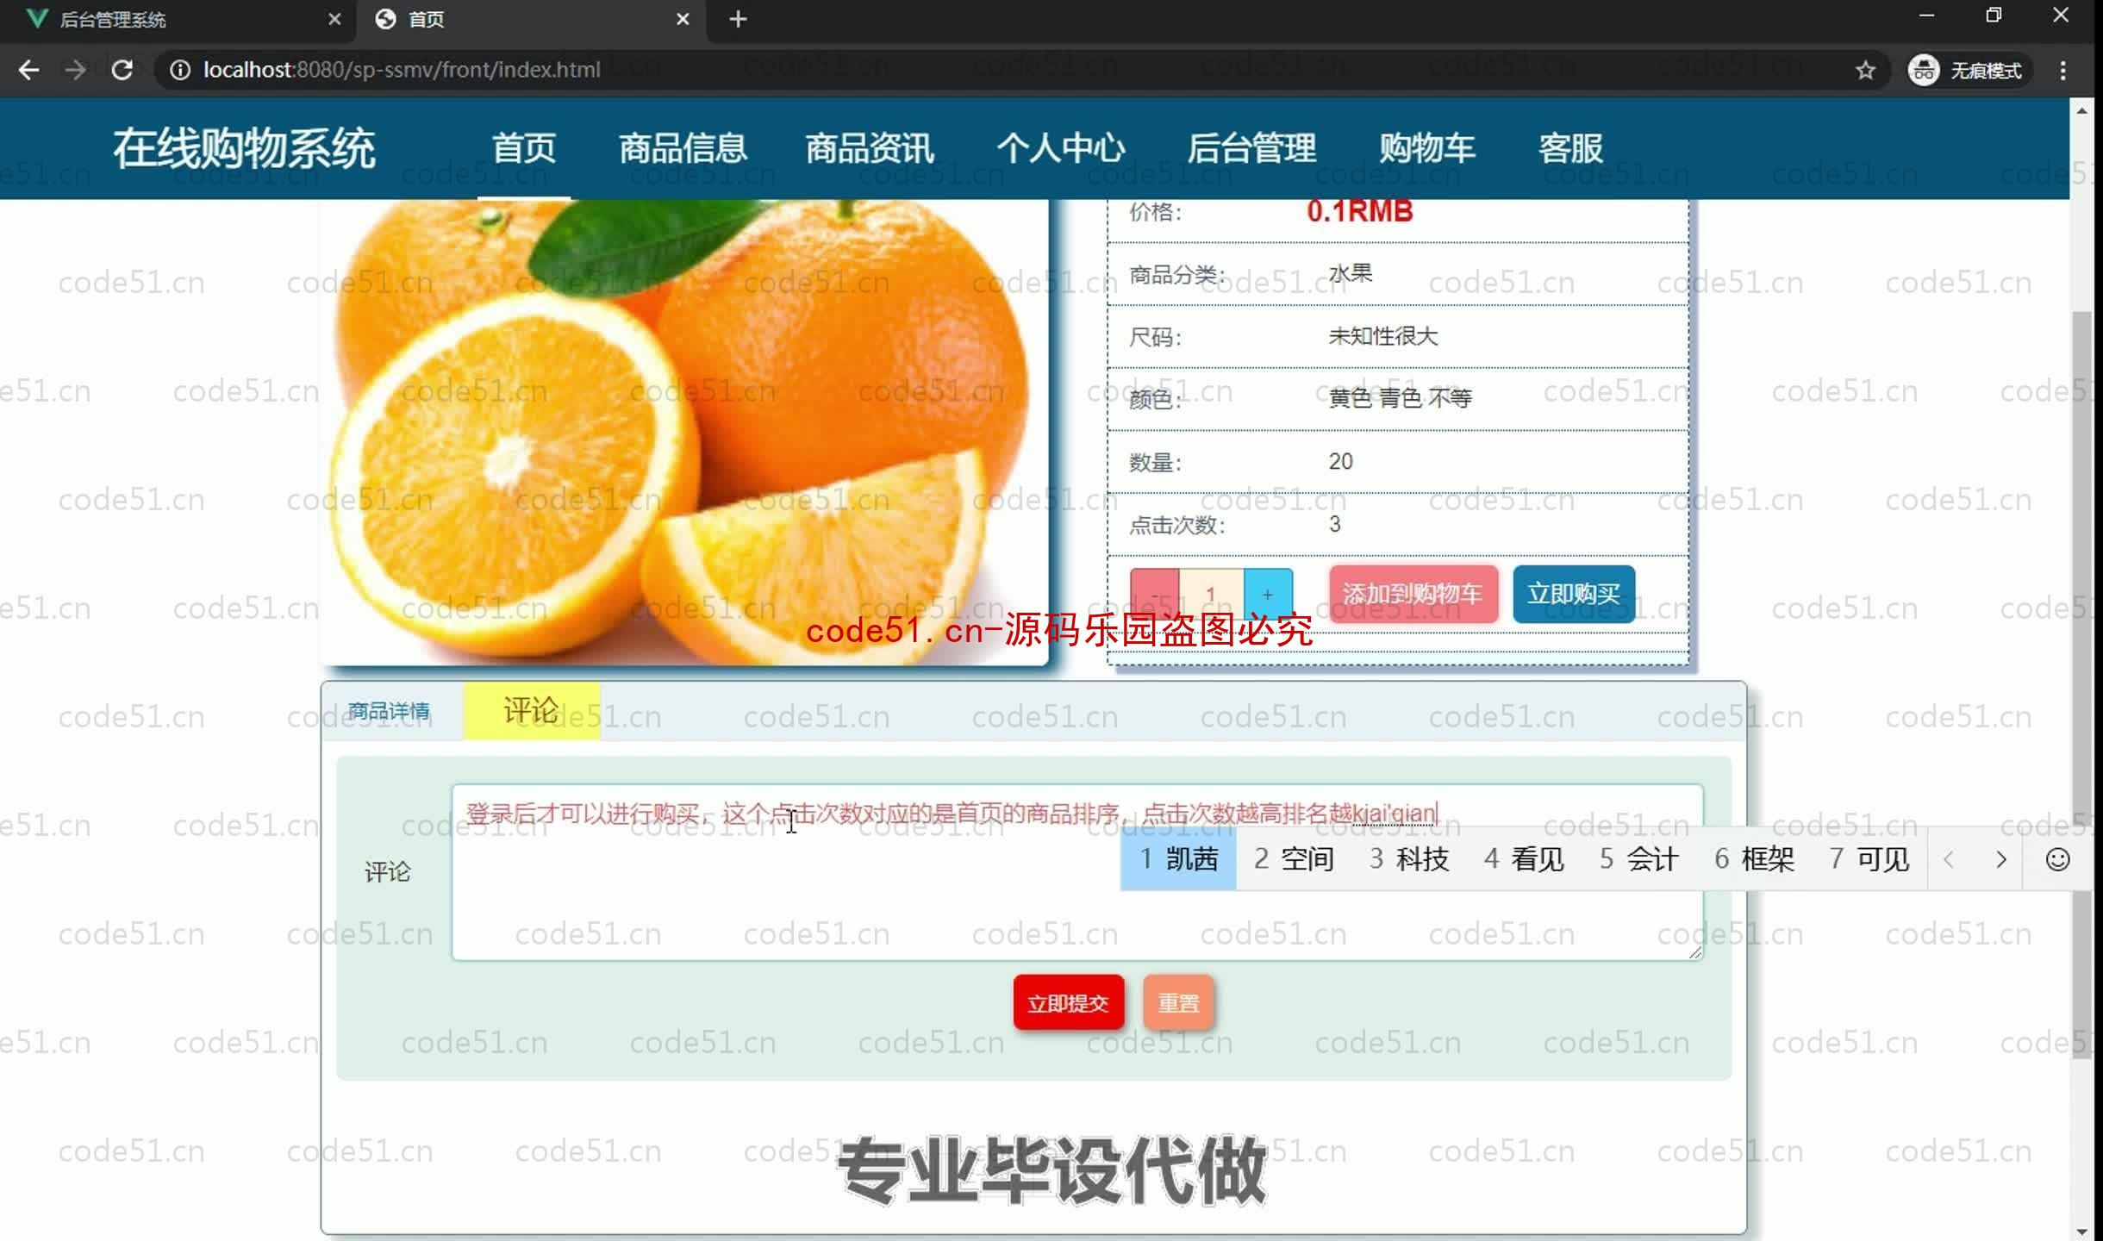Click the 立即购买 button
The image size is (2103, 1241).
click(x=1575, y=592)
